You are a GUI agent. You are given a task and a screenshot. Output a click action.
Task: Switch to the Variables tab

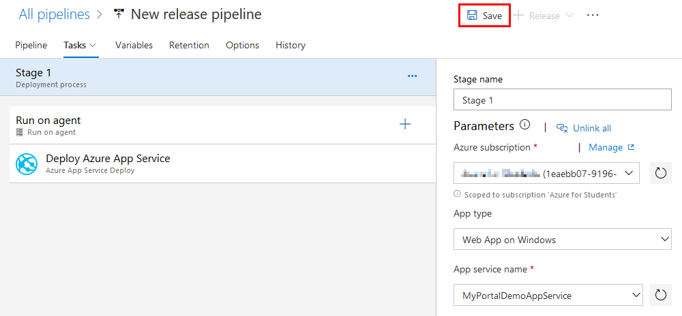click(134, 45)
